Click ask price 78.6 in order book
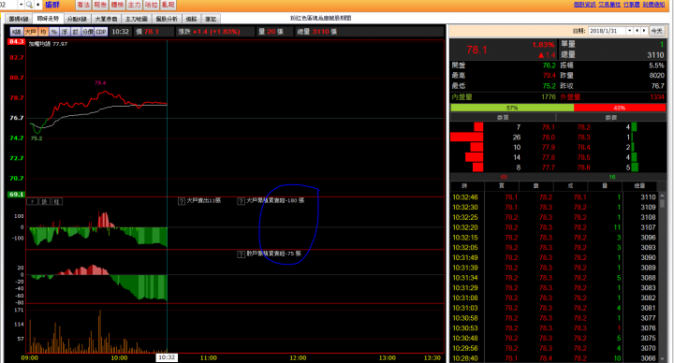 (x=584, y=167)
